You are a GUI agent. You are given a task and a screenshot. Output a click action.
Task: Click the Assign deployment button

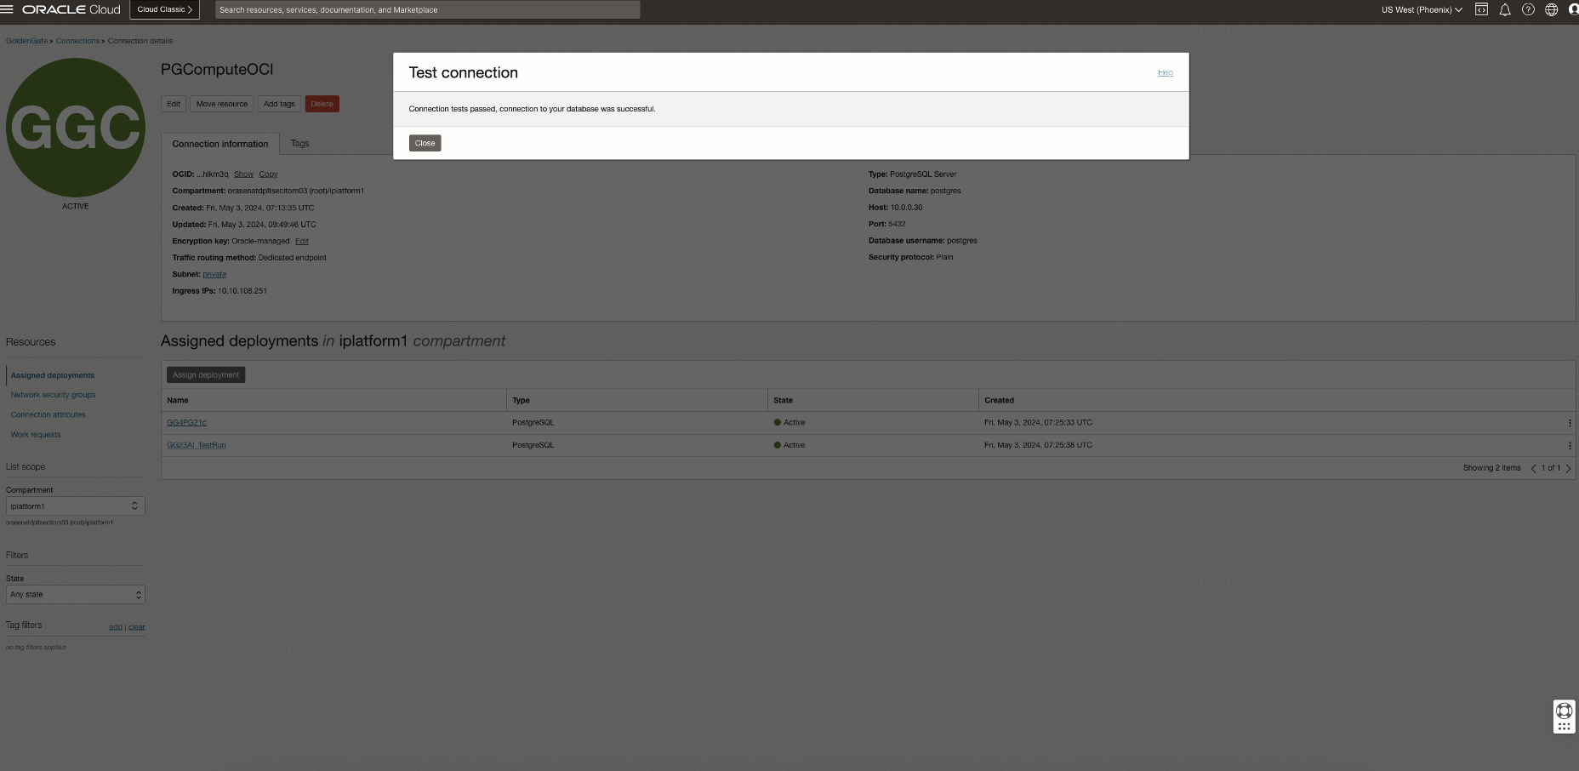click(206, 375)
